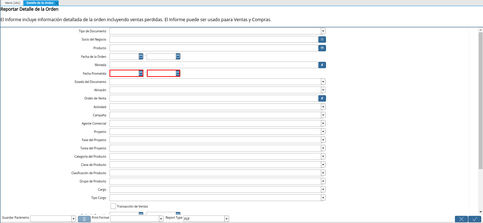
Task: Focus the Producto input field
Action: tap(214, 48)
